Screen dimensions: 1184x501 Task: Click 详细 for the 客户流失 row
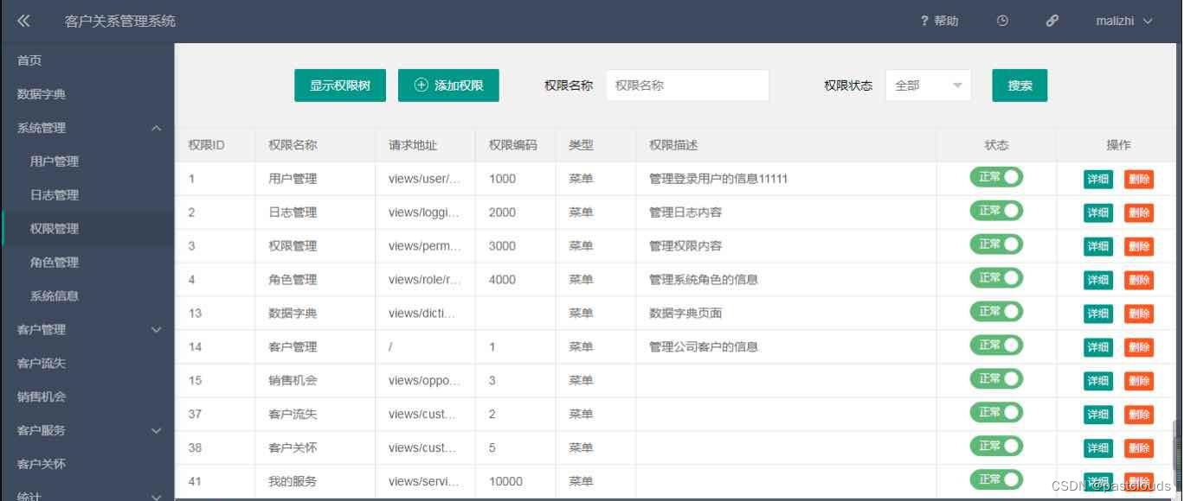click(x=1098, y=415)
